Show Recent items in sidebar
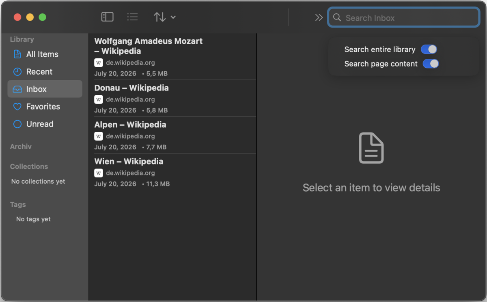The width and height of the screenshot is (487, 302). [x=45, y=72]
